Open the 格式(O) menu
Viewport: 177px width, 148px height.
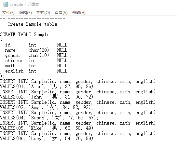[43, 13]
